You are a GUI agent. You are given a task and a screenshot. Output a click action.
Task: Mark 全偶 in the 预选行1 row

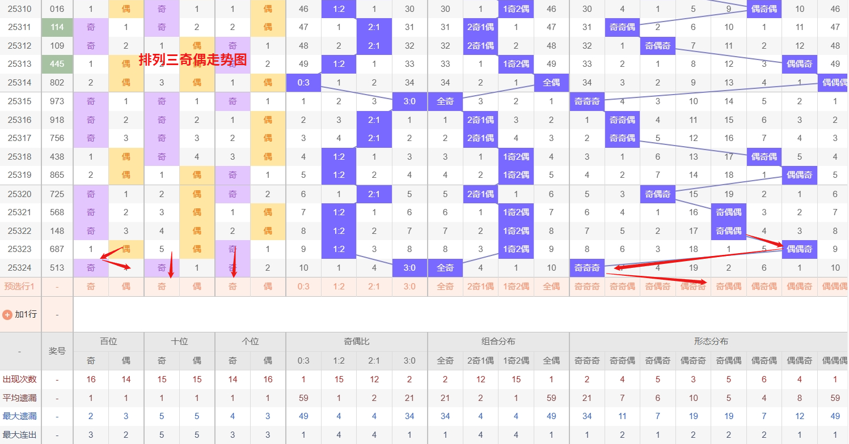tap(551, 287)
